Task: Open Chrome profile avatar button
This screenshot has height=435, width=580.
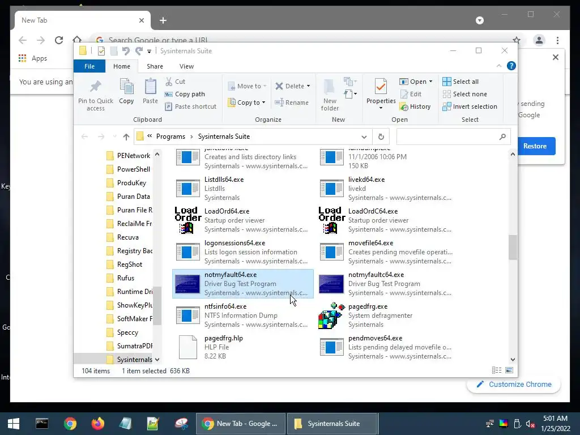Action: (x=539, y=40)
